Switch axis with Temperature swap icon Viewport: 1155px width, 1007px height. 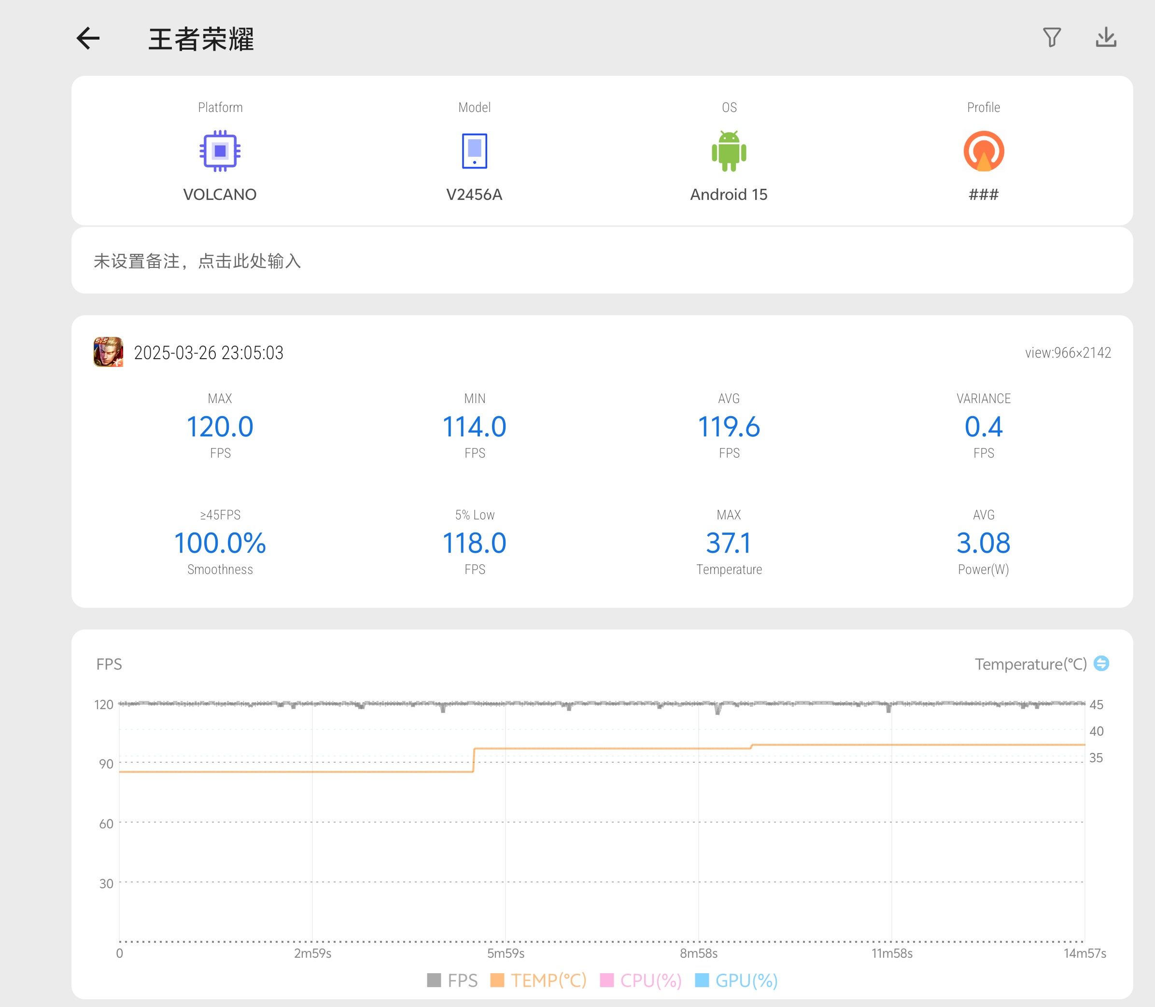click(x=1101, y=663)
